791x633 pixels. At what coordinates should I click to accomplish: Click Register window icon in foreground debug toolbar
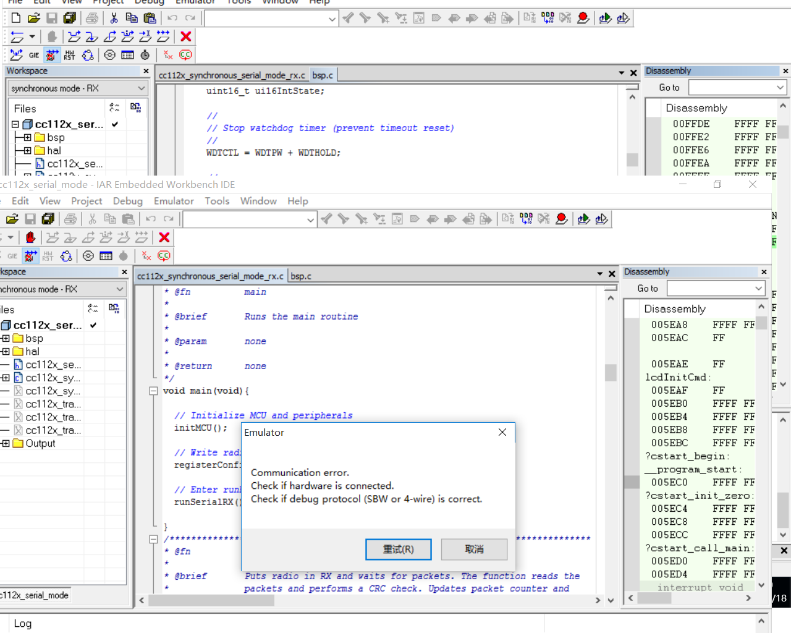point(106,256)
